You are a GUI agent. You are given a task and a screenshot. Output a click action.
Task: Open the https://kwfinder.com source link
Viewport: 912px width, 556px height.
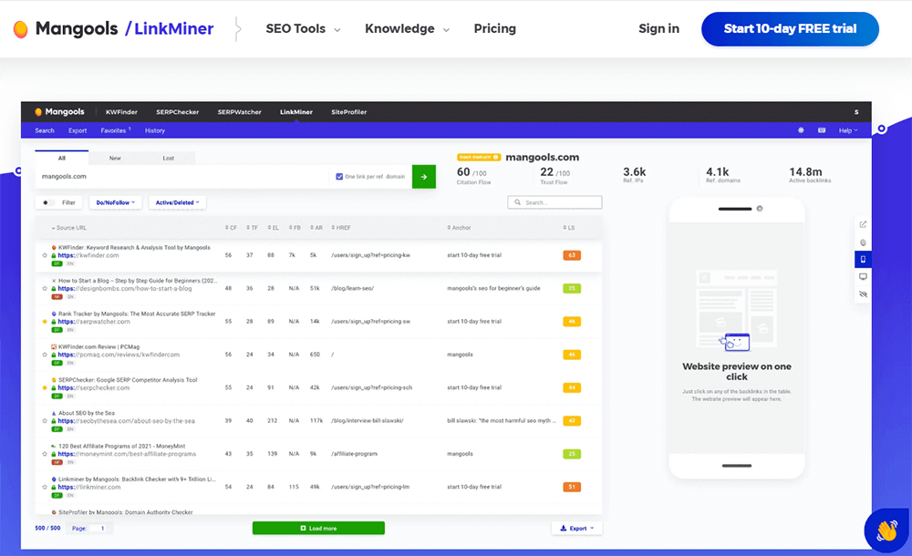tap(88, 255)
